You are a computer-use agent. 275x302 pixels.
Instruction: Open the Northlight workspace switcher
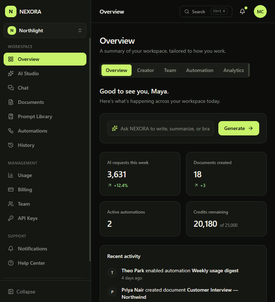click(45, 30)
